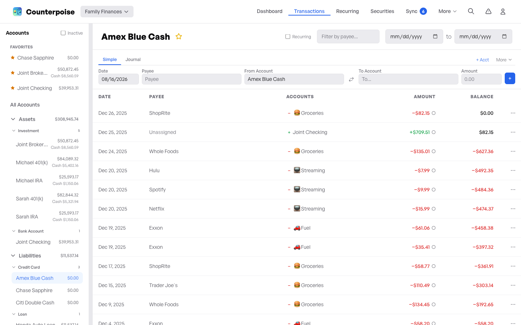
Task: Select the Transactions tab
Action: pyautogui.click(x=309, y=11)
